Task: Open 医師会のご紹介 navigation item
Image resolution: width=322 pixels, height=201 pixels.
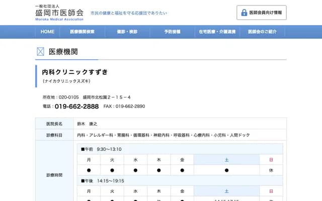Action: [262, 32]
